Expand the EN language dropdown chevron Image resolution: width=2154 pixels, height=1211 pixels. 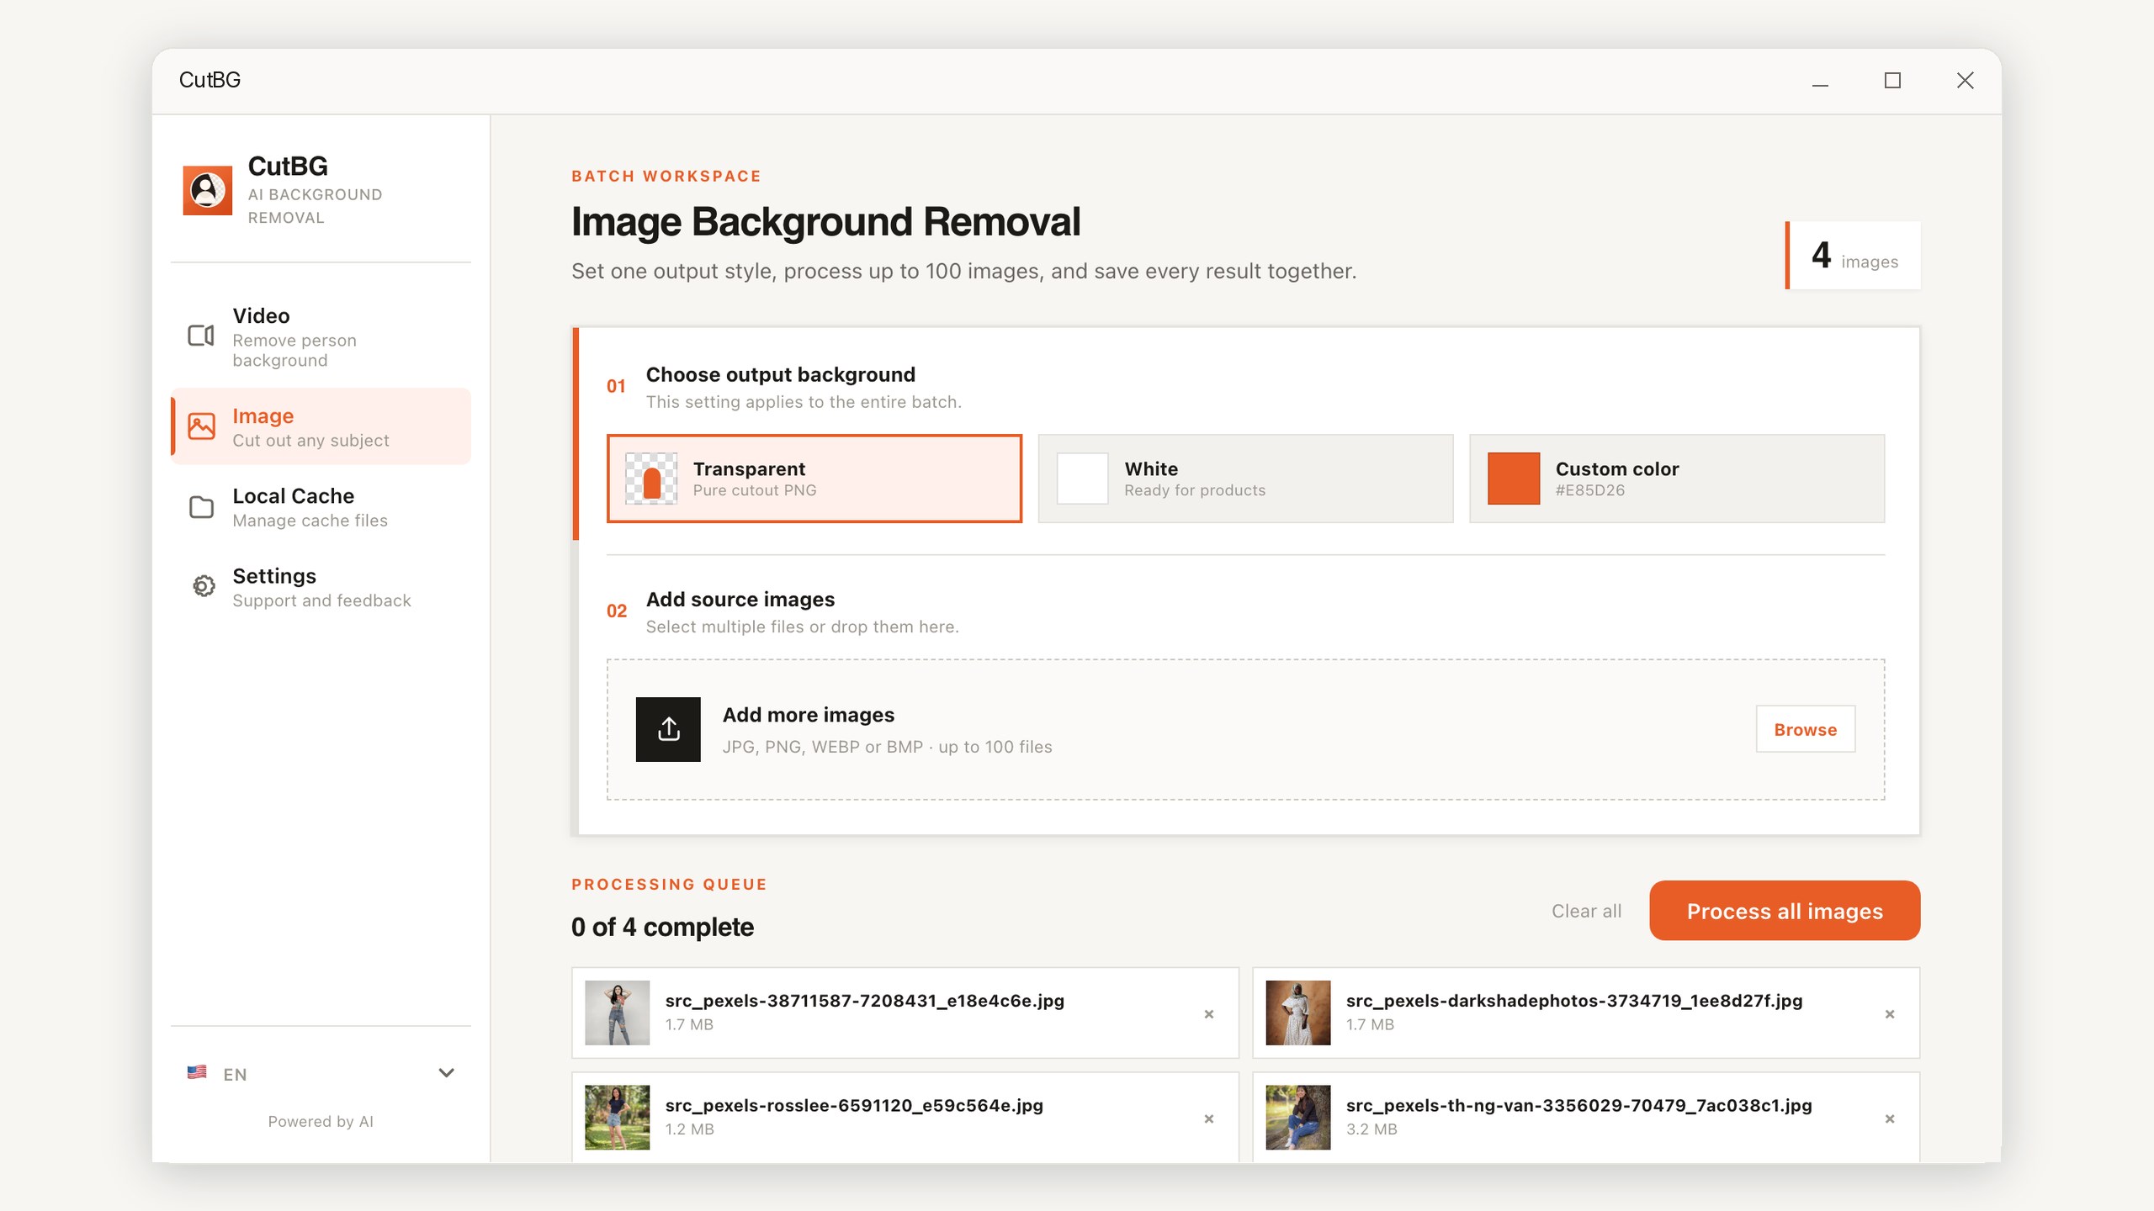[x=447, y=1072]
